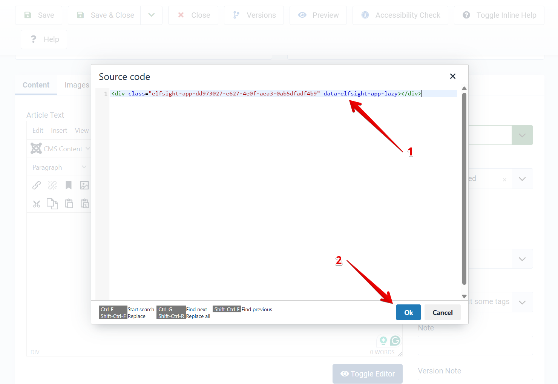Screen dimensions: 558x384
Task: Click Cancel in the Source code dialog
Action: [x=443, y=312]
